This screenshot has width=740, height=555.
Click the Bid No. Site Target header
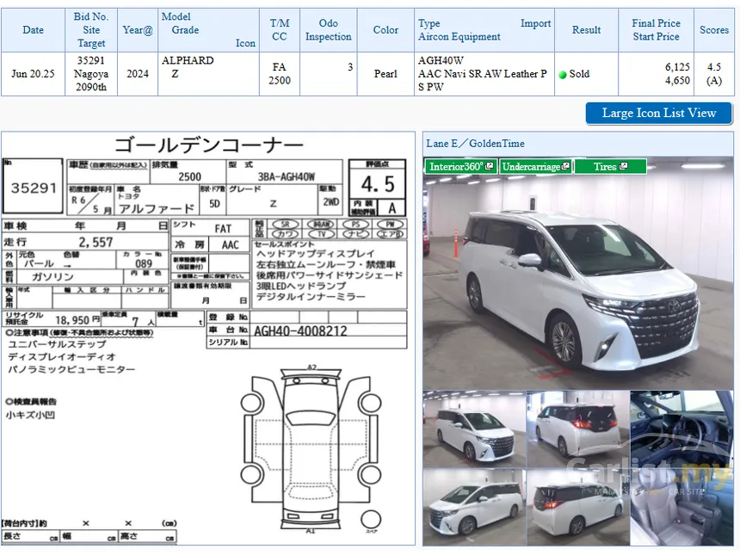click(91, 30)
